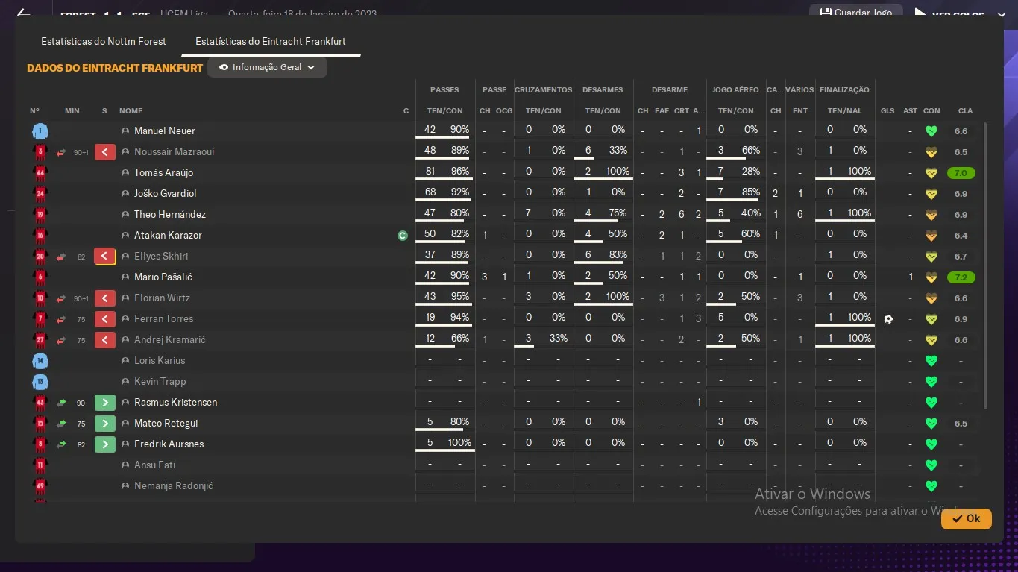Click Ansu Fati's shirt number icon
Screen dimensions: 1018x572
pyautogui.click(x=40, y=465)
